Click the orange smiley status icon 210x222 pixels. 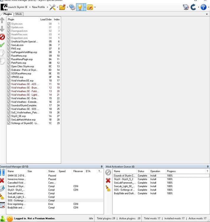10,219
